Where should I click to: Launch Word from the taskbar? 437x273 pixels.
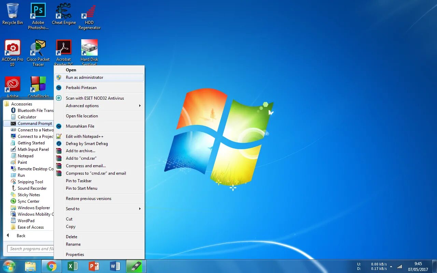pyautogui.click(x=115, y=266)
